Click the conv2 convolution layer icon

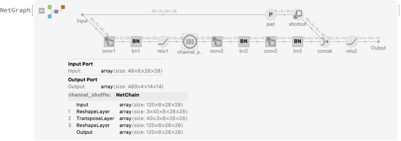pos(217,42)
